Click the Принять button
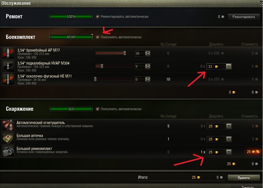Image resolution: width=263 pixels, height=188 pixels. (244, 178)
